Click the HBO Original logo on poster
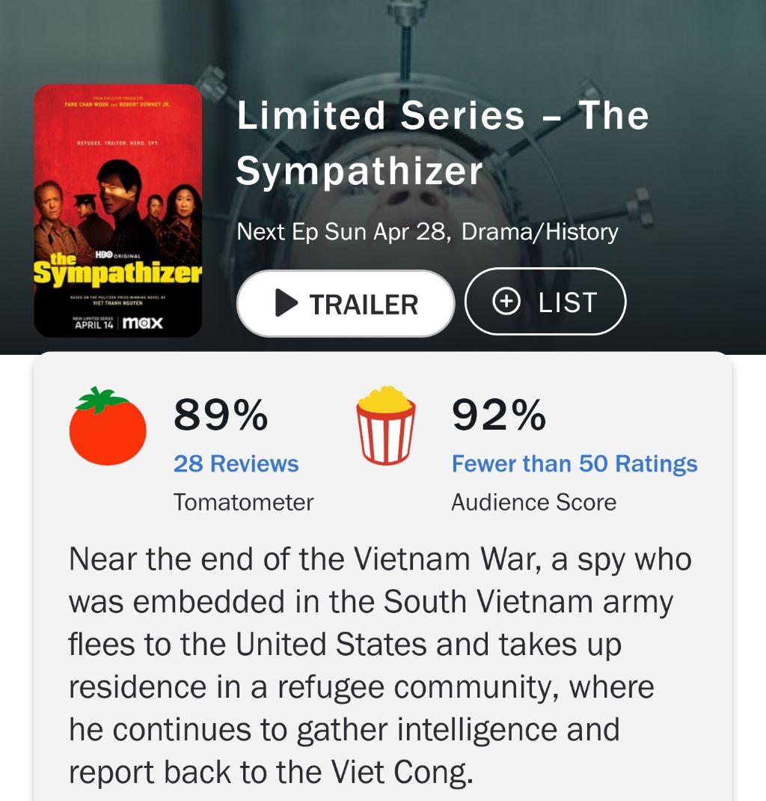766x801 pixels. tap(118, 255)
